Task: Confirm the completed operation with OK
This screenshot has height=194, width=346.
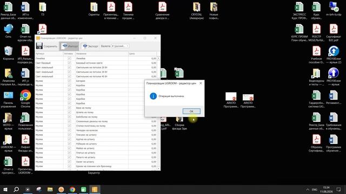Action: click(191, 112)
